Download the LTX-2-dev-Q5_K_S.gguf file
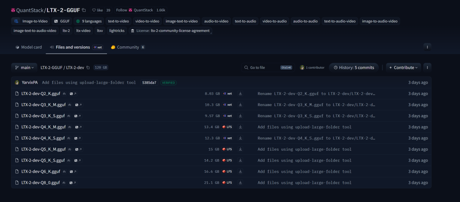This screenshot has height=202, width=460. click(x=240, y=160)
